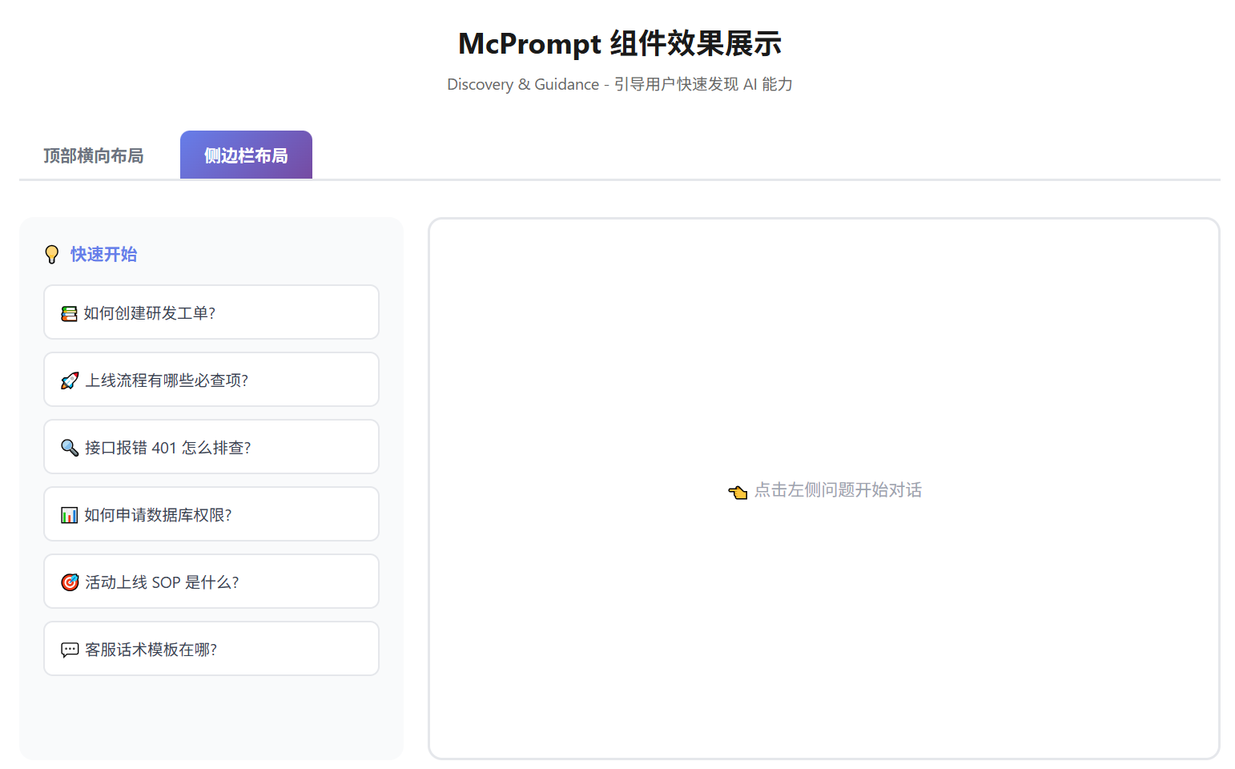Click the dart target icon on the SOP card

pos(69,582)
